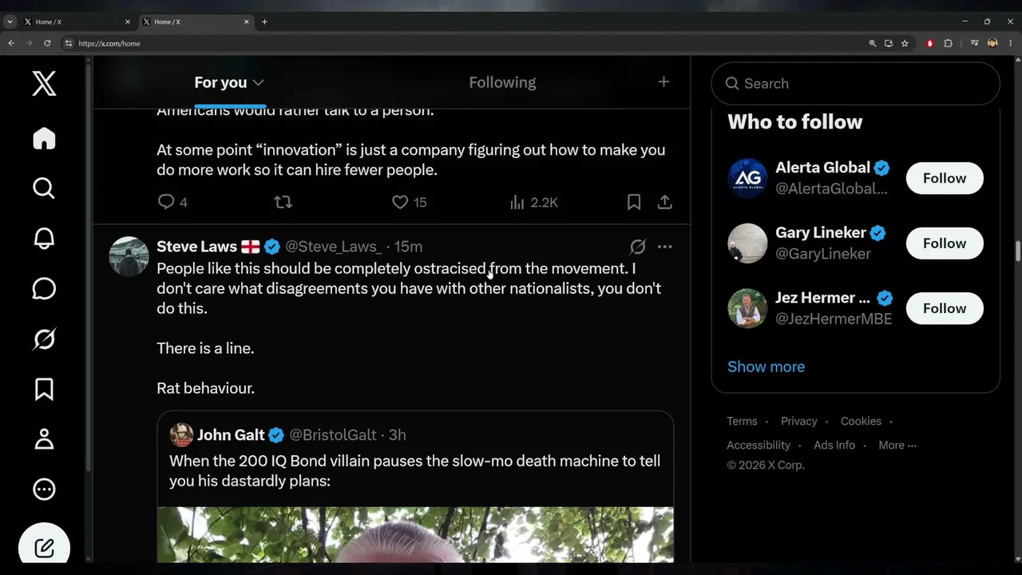Open more options on Steve Laws post
This screenshot has height=575, width=1022.
point(664,247)
